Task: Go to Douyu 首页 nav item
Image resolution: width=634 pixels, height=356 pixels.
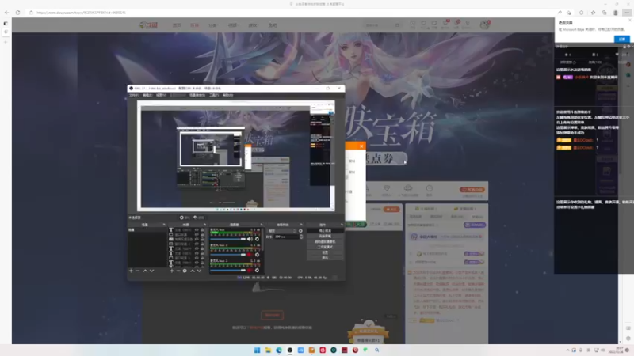Action: pos(177,25)
